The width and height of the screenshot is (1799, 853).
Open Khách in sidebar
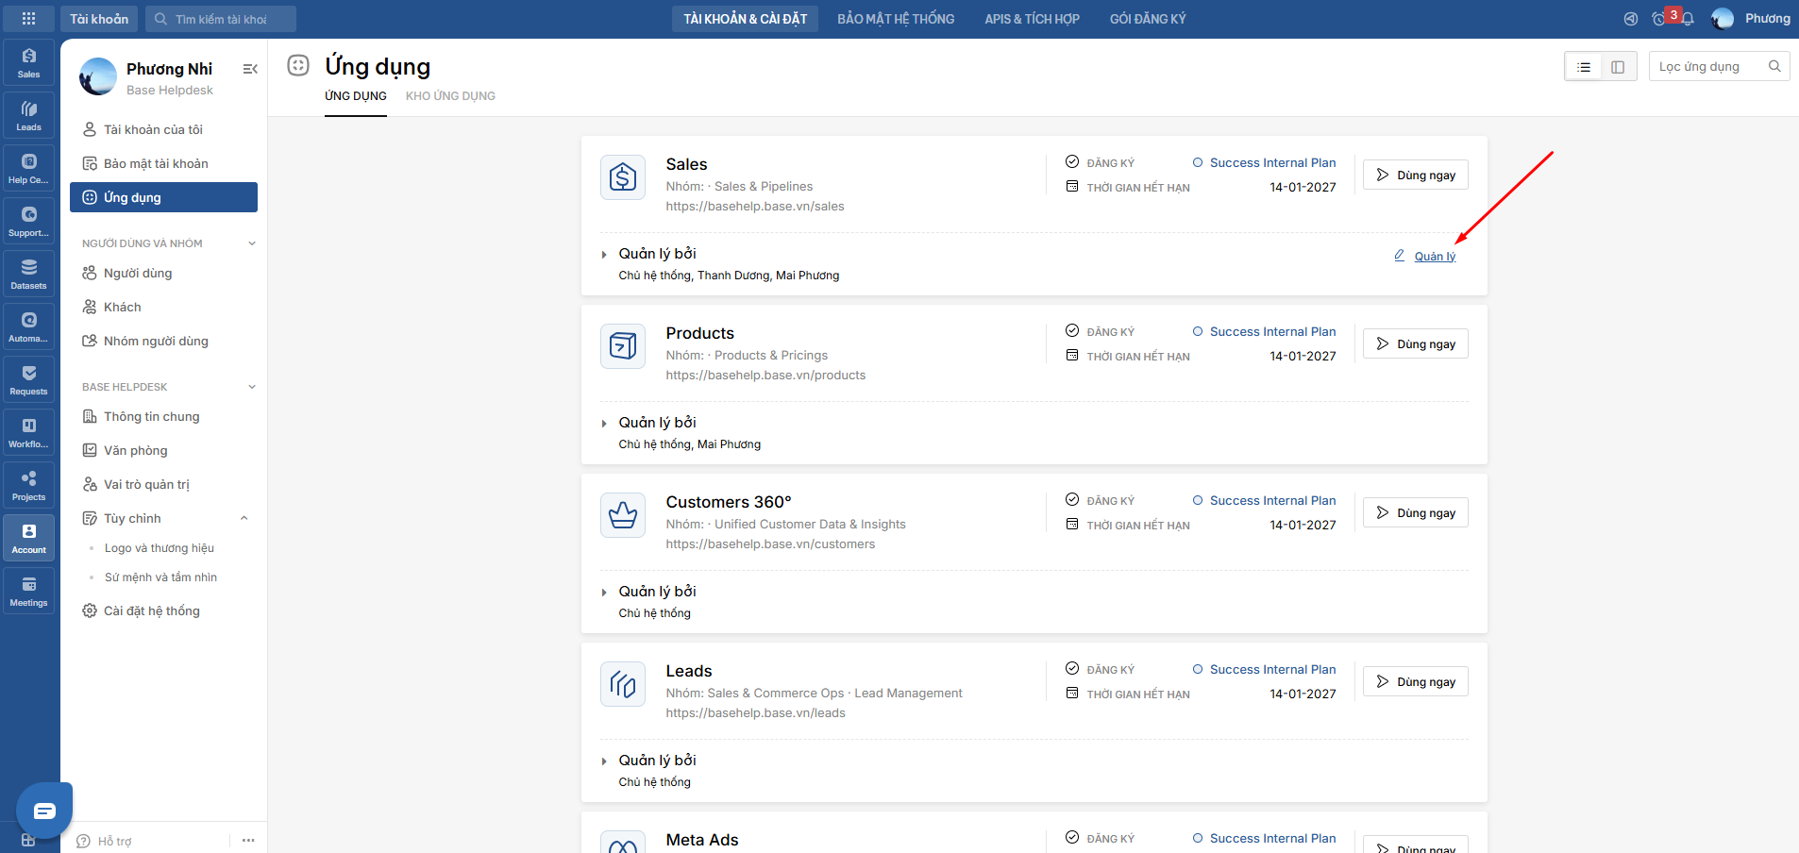[x=163, y=307]
